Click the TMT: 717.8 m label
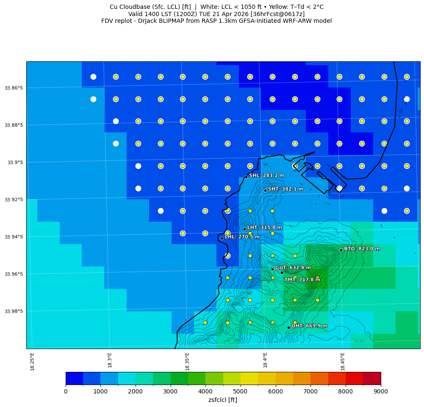This screenshot has height=407, width=424. pos(302,280)
